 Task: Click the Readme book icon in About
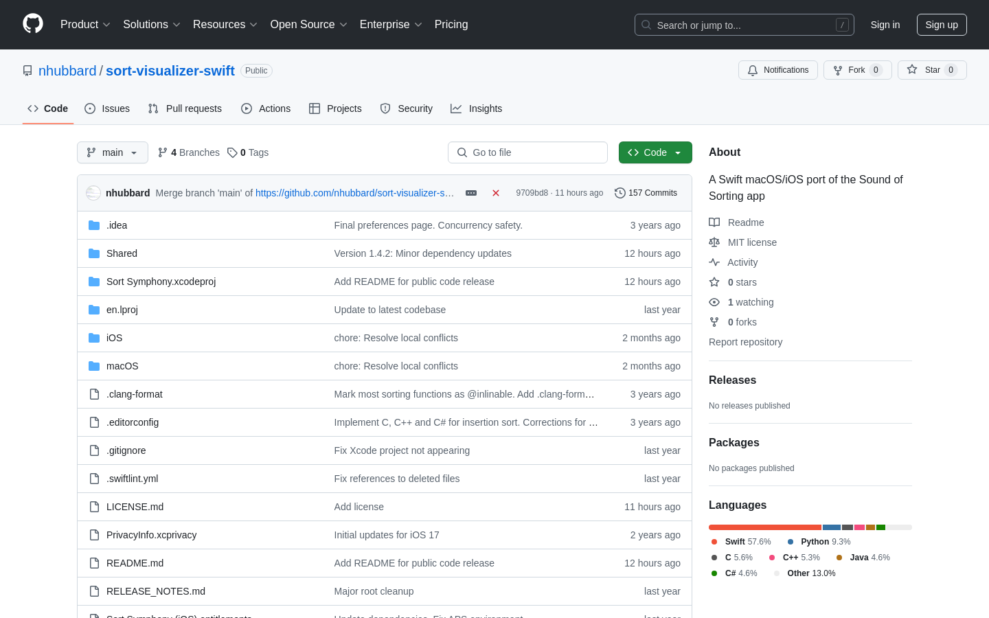click(x=714, y=222)
